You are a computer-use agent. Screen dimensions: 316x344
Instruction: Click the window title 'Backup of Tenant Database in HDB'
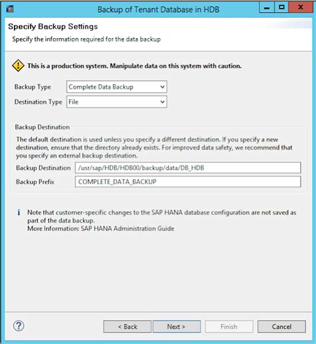[159, 9]
